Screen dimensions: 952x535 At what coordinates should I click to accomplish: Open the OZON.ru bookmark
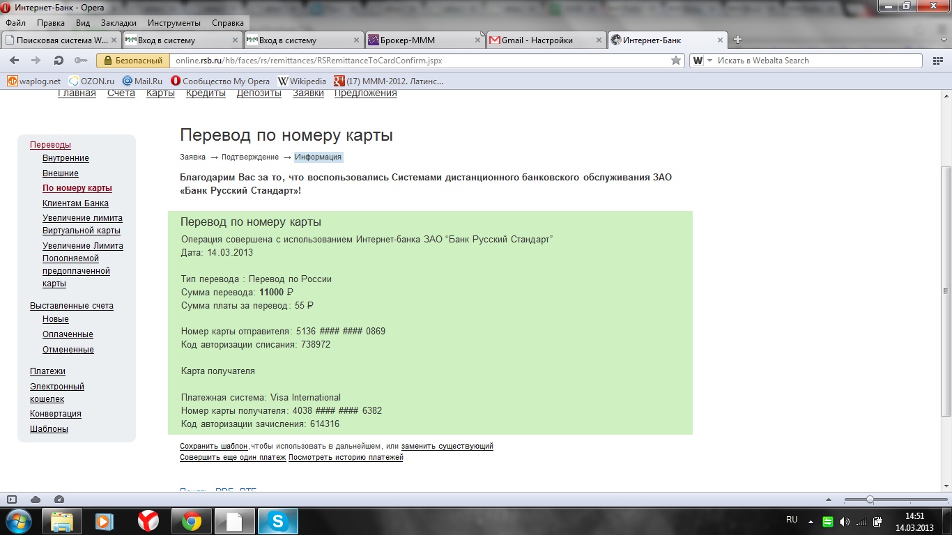coord(91,81)
